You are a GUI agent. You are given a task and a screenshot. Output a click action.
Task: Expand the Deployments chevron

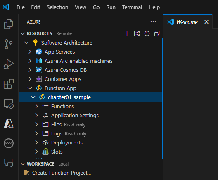click(36, 142)
